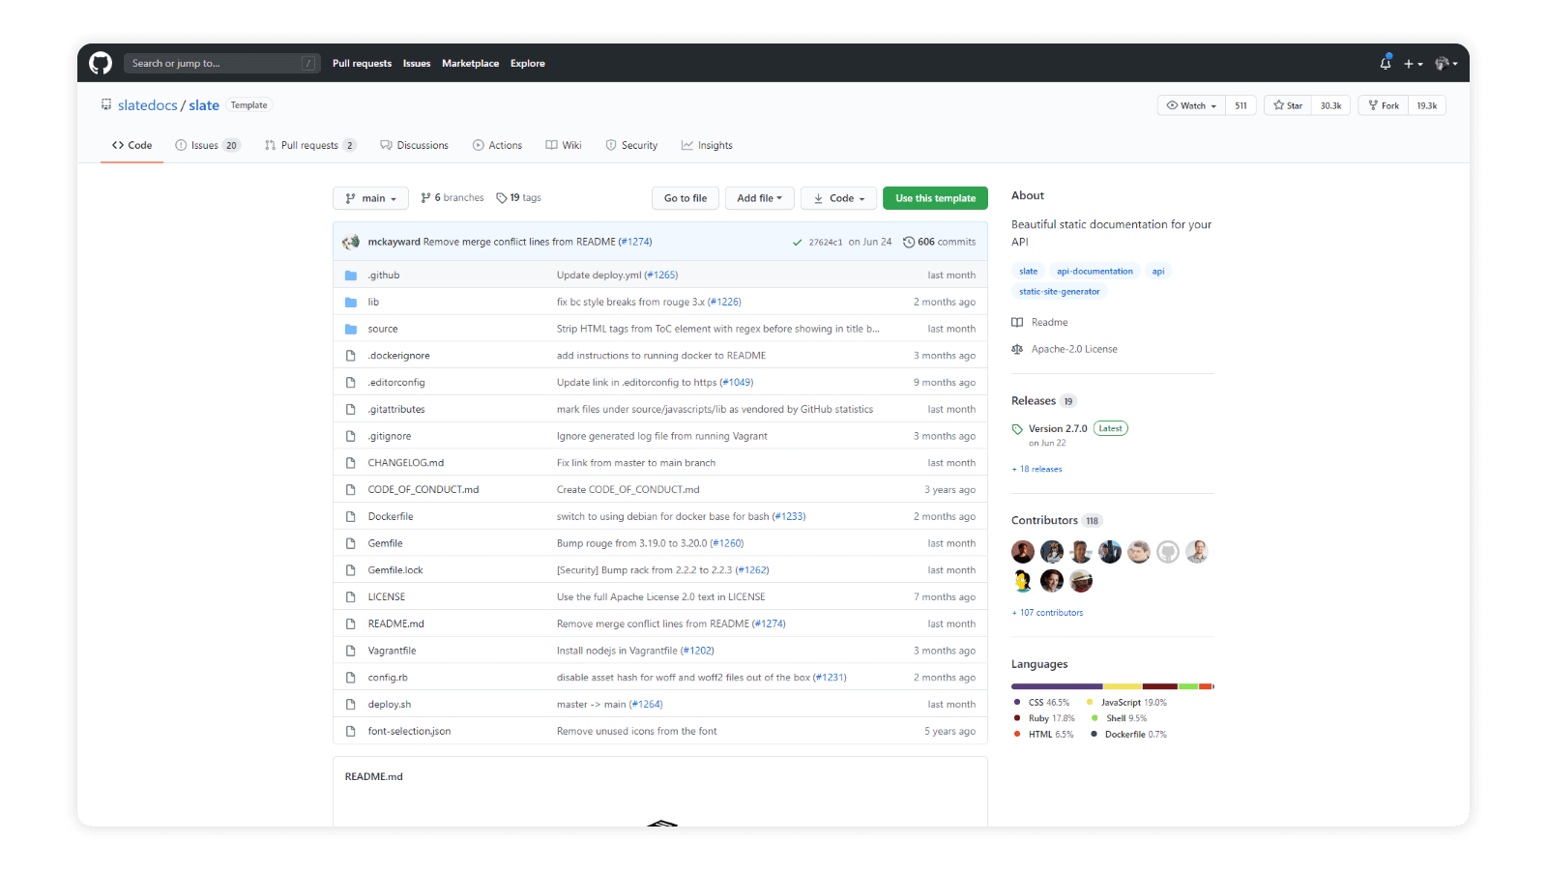Image resolution: width=1547 pixels, height=870 pixels.
Task: Switch to the Discussions tab
Action: (x=414, y=145)
